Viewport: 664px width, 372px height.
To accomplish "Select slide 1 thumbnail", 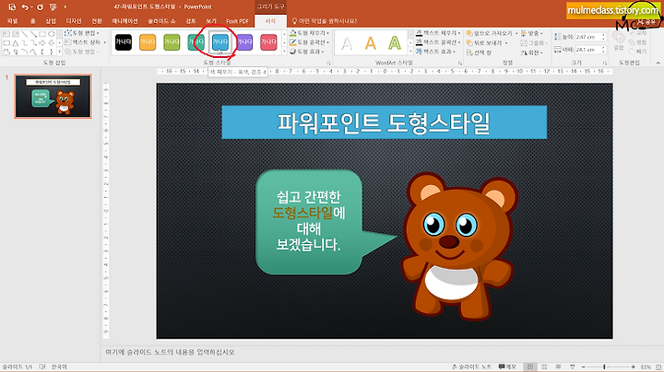I will pyautogui.click(x=53, y=96).
